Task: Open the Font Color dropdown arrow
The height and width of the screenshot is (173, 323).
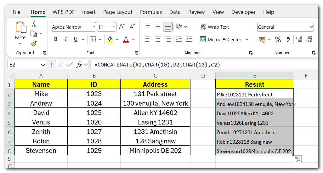Action: pos(133,39)
